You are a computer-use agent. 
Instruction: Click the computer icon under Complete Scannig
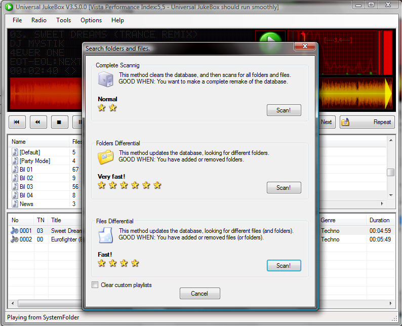pyautogui.click(x=105, y=79)
